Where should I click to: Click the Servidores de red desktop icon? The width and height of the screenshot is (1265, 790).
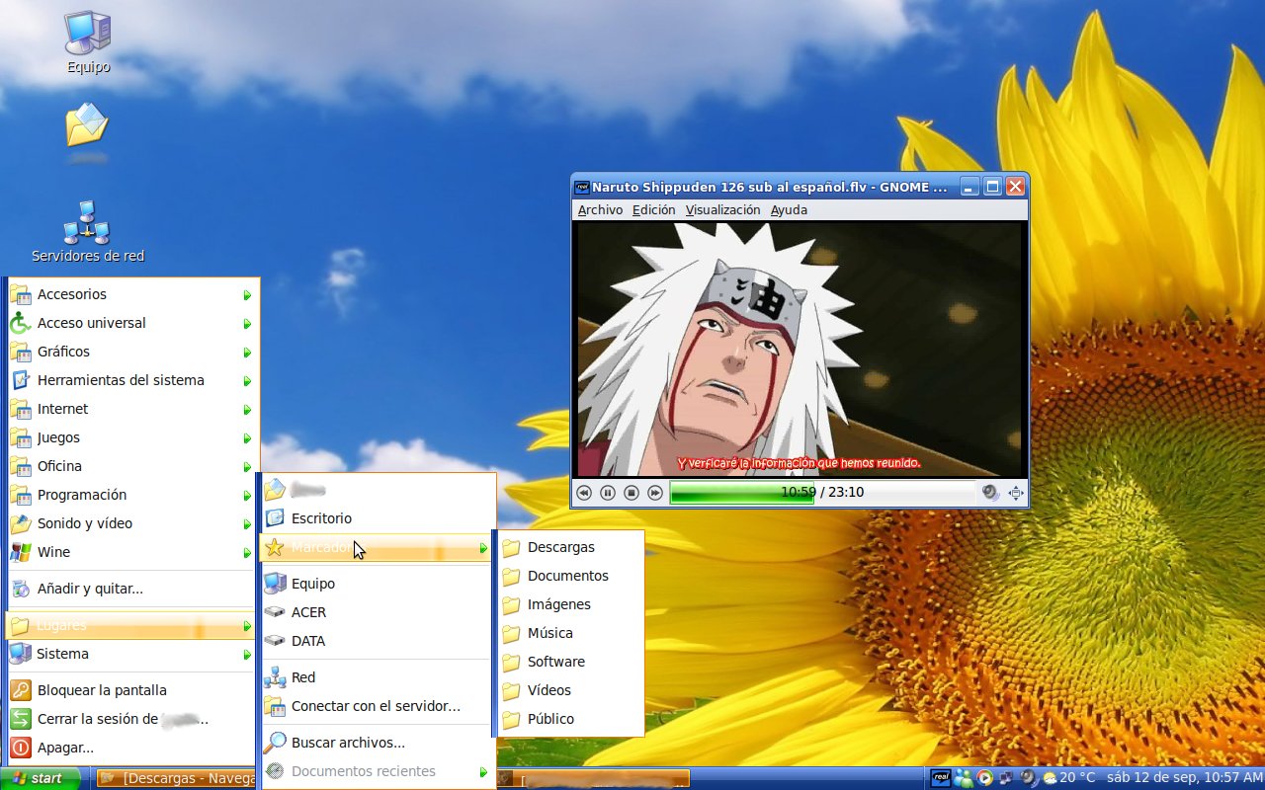88,232
